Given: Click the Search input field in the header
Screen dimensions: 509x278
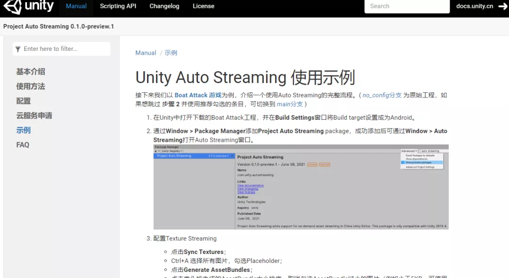Looking at the screenshot, I should tap(407, 6).
